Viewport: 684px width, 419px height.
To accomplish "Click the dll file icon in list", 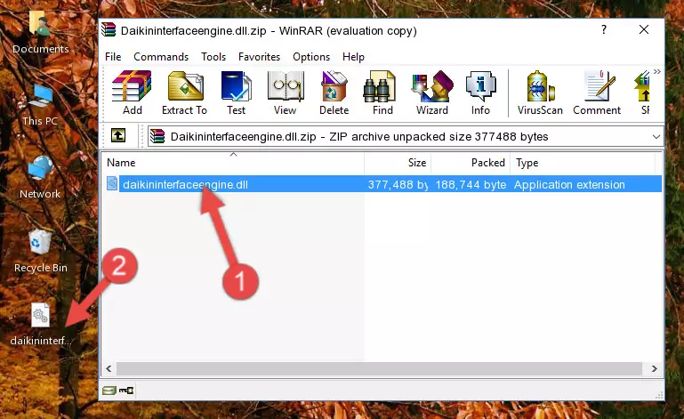I will point(112,184).
